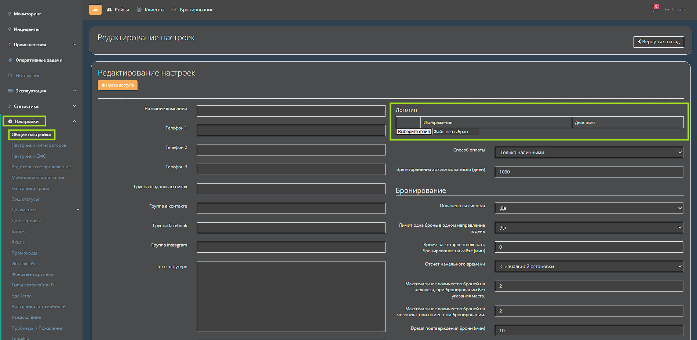697x340 pixels.
Task: Click the Вернуться назад button
Action: [x=658, y=42]
